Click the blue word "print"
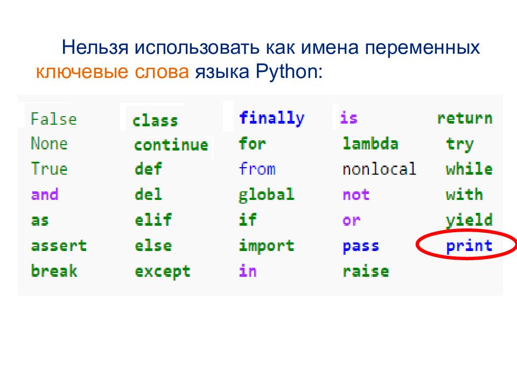The height and width of the screenshot is (387, 517). point(469,246)
